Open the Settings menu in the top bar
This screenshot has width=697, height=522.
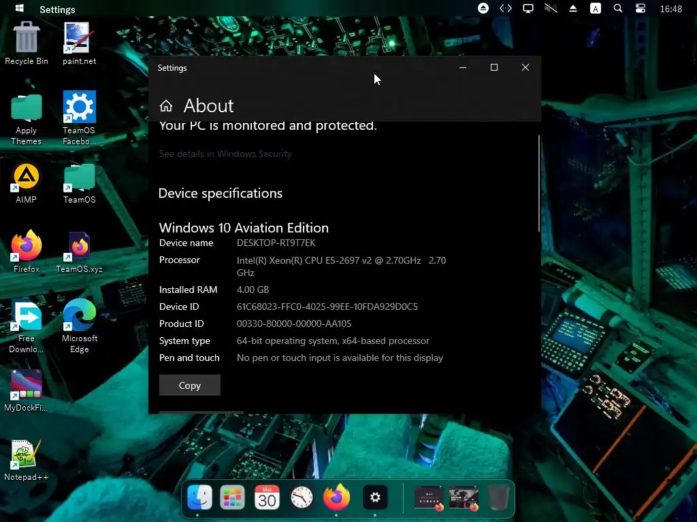[x=57, y=10]
